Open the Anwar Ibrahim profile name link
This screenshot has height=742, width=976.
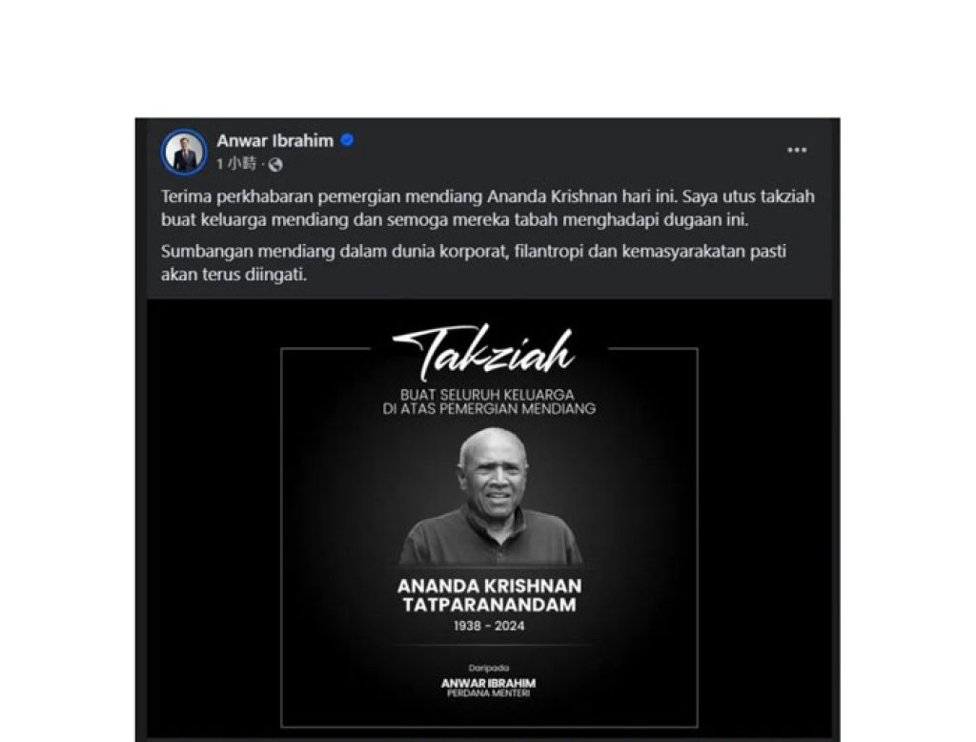[275, 141]
